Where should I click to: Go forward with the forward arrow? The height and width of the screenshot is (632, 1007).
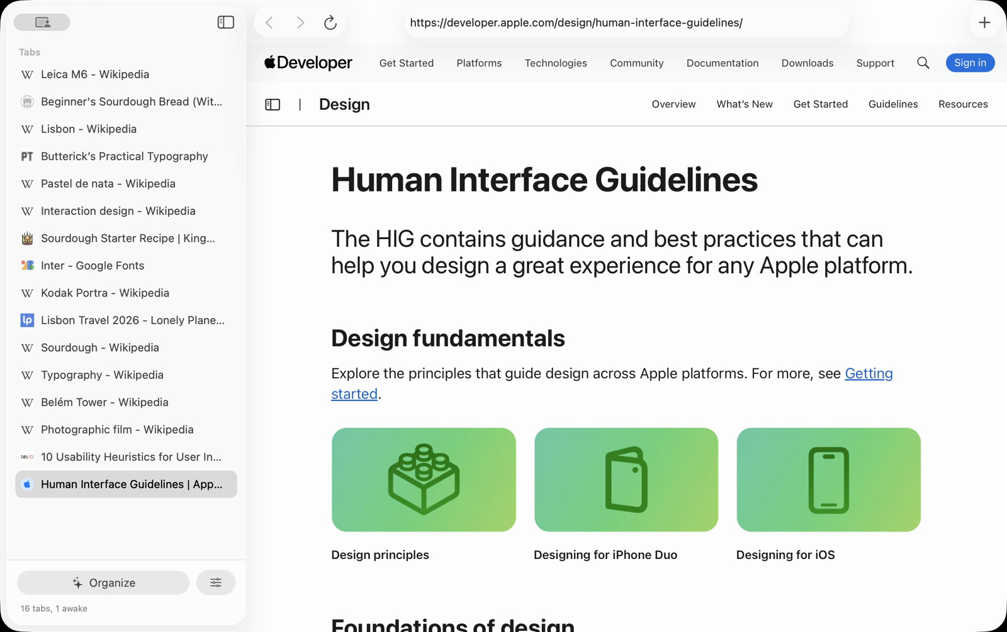[300, 23]
